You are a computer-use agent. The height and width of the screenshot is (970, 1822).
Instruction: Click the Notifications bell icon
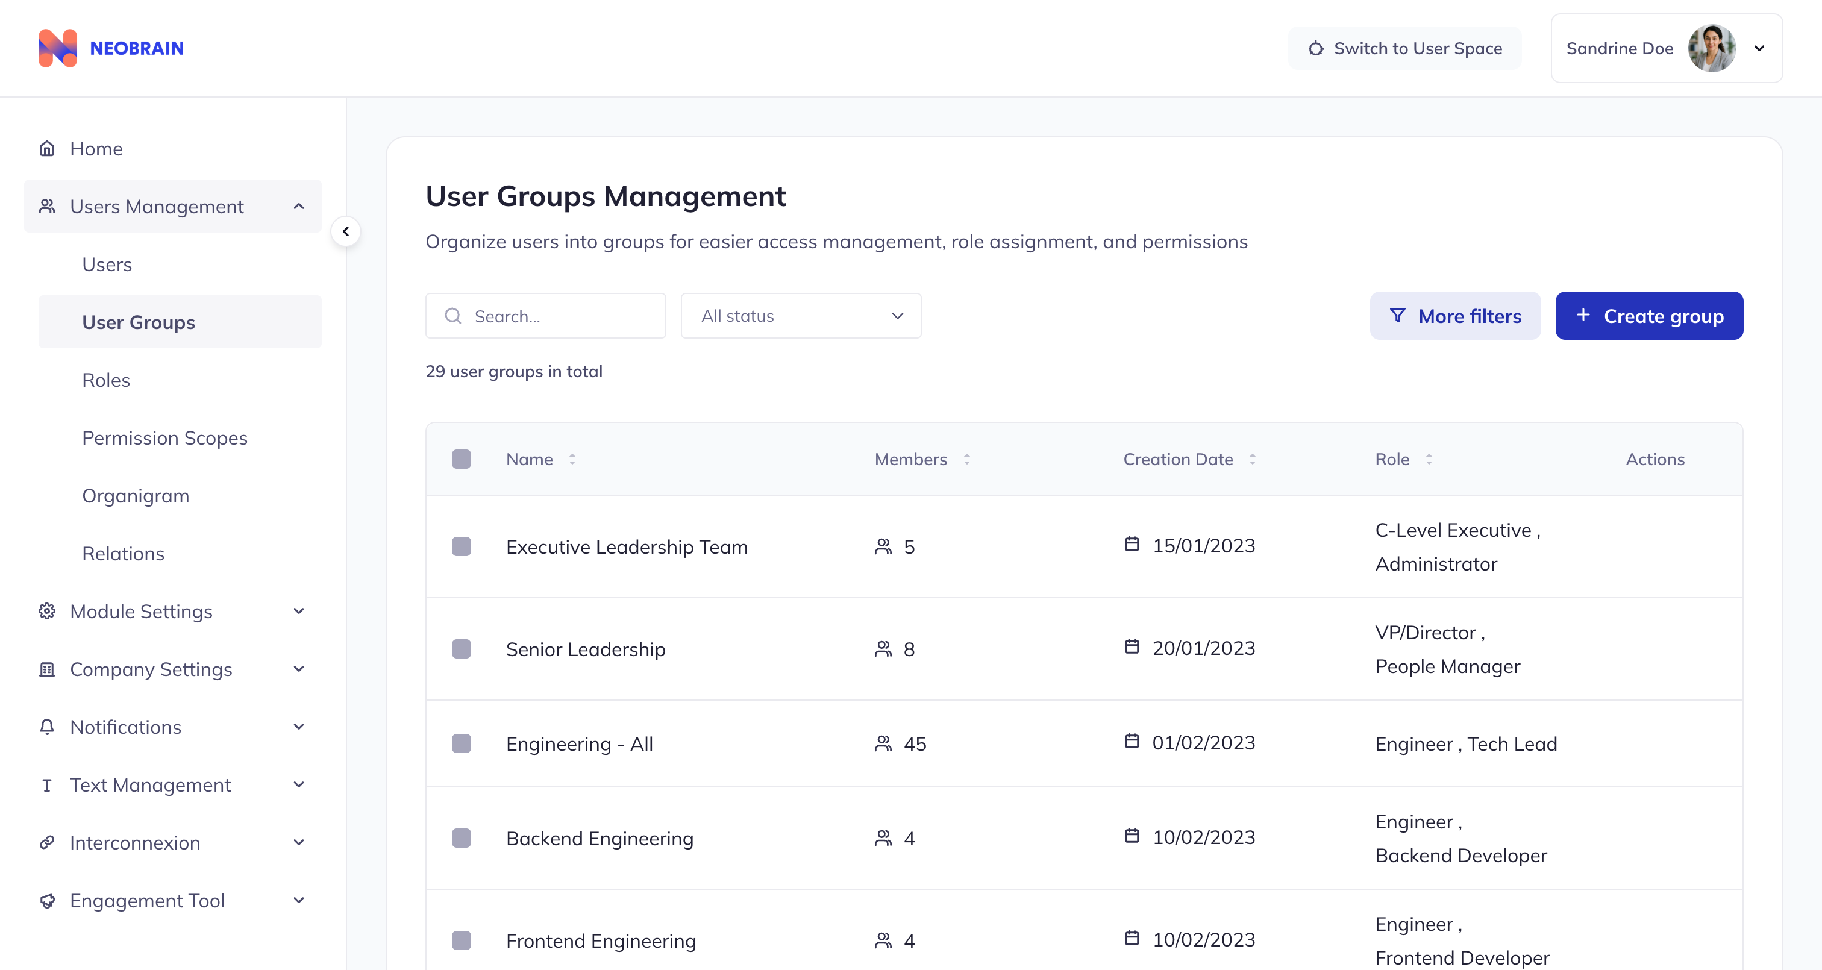[x=46, y=727]
